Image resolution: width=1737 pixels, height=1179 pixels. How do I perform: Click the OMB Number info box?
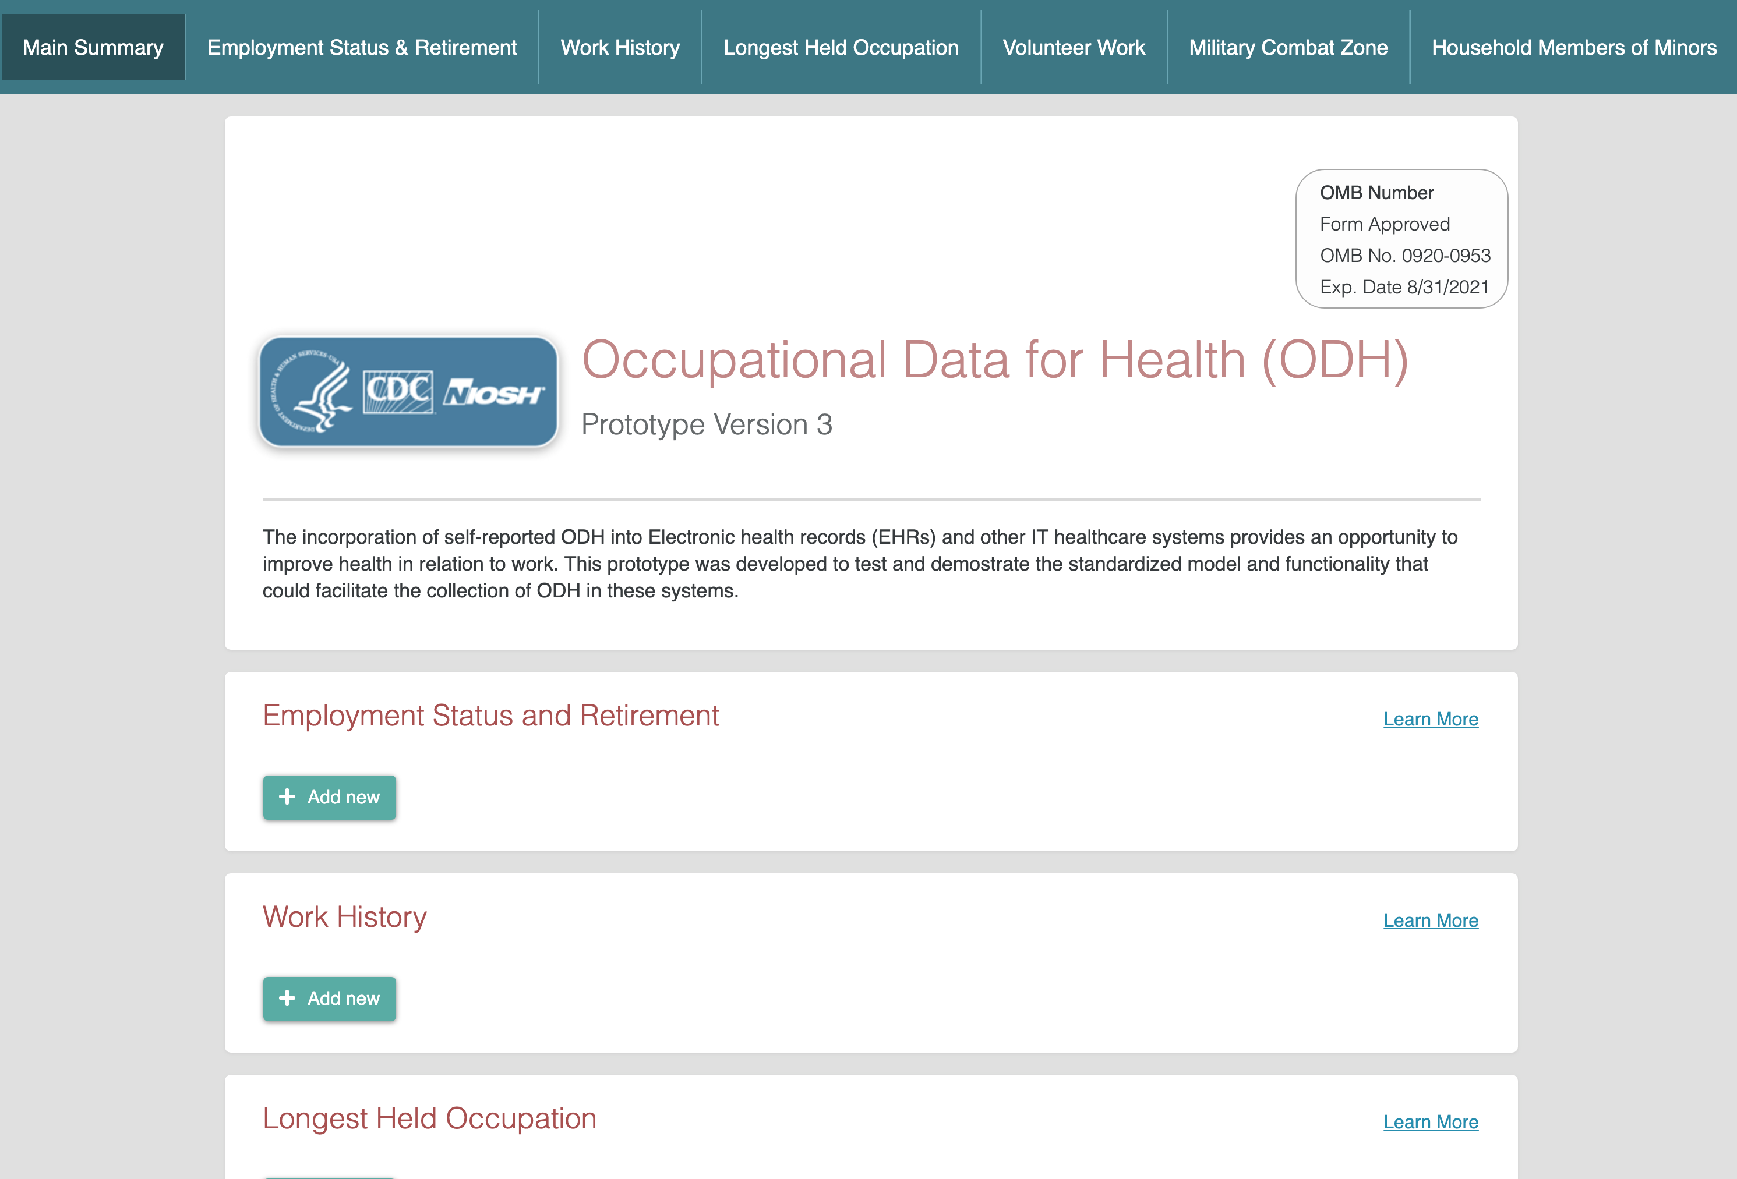point(1401,239)
